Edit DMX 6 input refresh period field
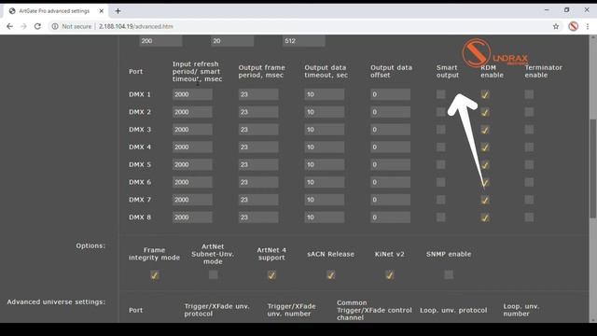Image resolution: width=597 pixels, height=336 pixels. (192, 182)
